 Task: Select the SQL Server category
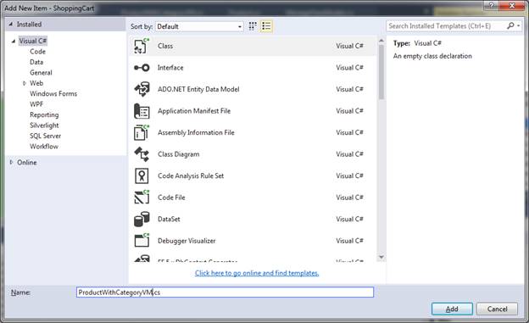(45, 136)
